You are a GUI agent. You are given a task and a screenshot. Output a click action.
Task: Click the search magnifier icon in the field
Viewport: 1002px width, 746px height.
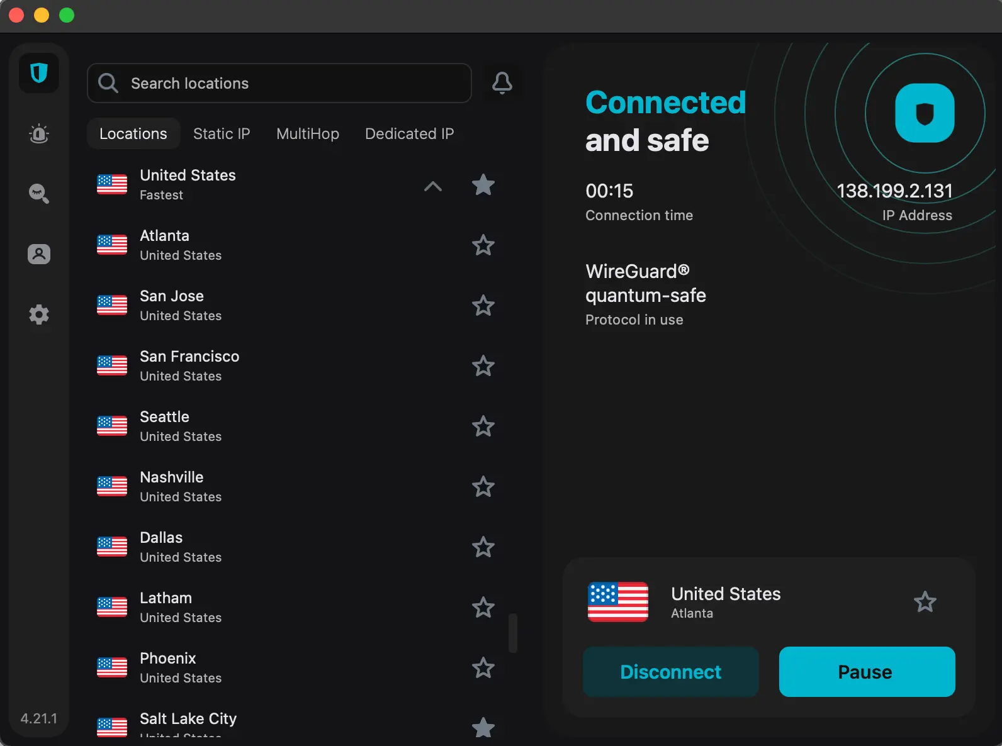108,83
